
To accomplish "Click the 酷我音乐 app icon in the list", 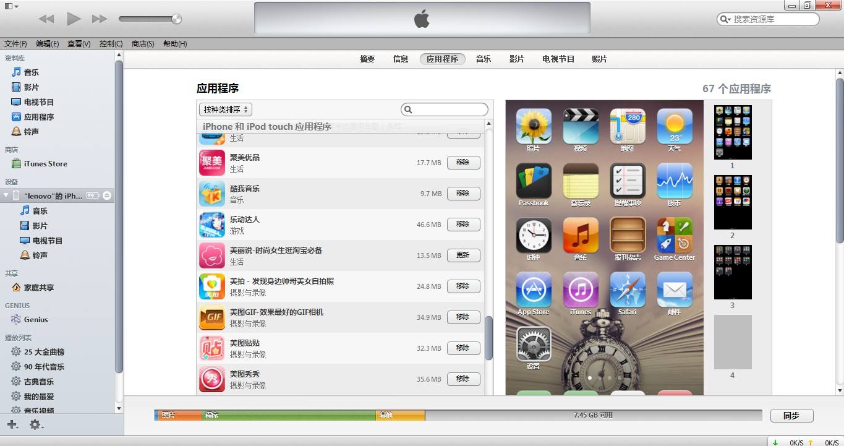I will coord(212,194).
